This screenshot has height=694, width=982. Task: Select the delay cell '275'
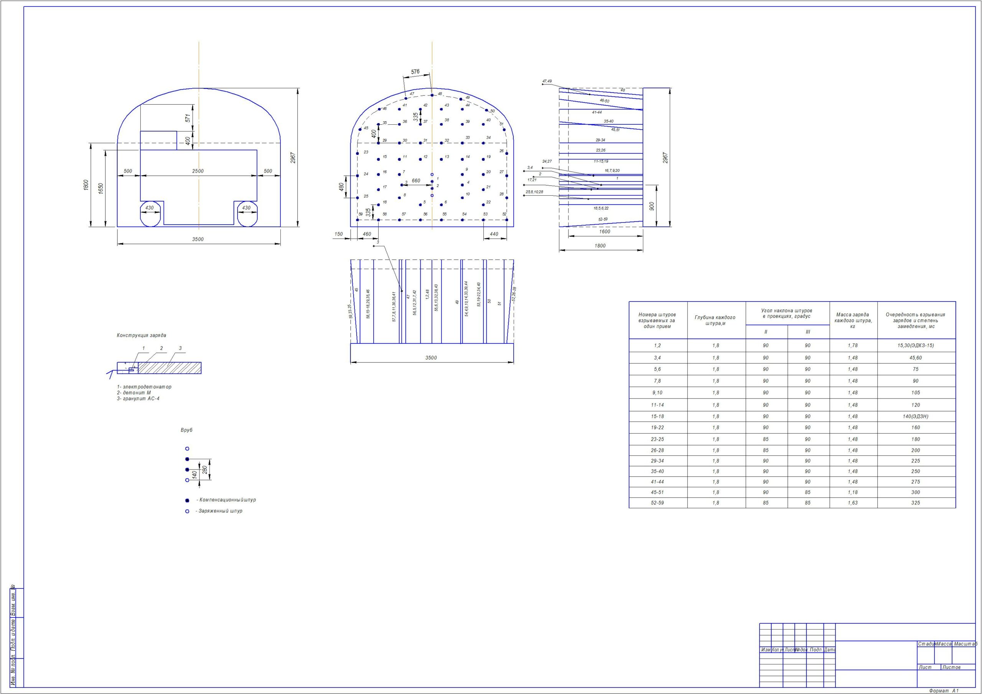coord(916,482)
